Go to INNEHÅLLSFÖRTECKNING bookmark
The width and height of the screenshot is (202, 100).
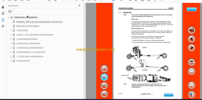click(28, 26)
